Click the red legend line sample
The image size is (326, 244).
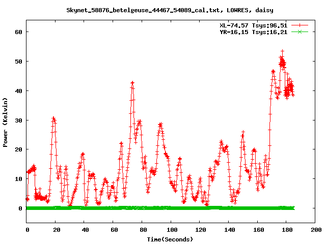pos(300,25)
